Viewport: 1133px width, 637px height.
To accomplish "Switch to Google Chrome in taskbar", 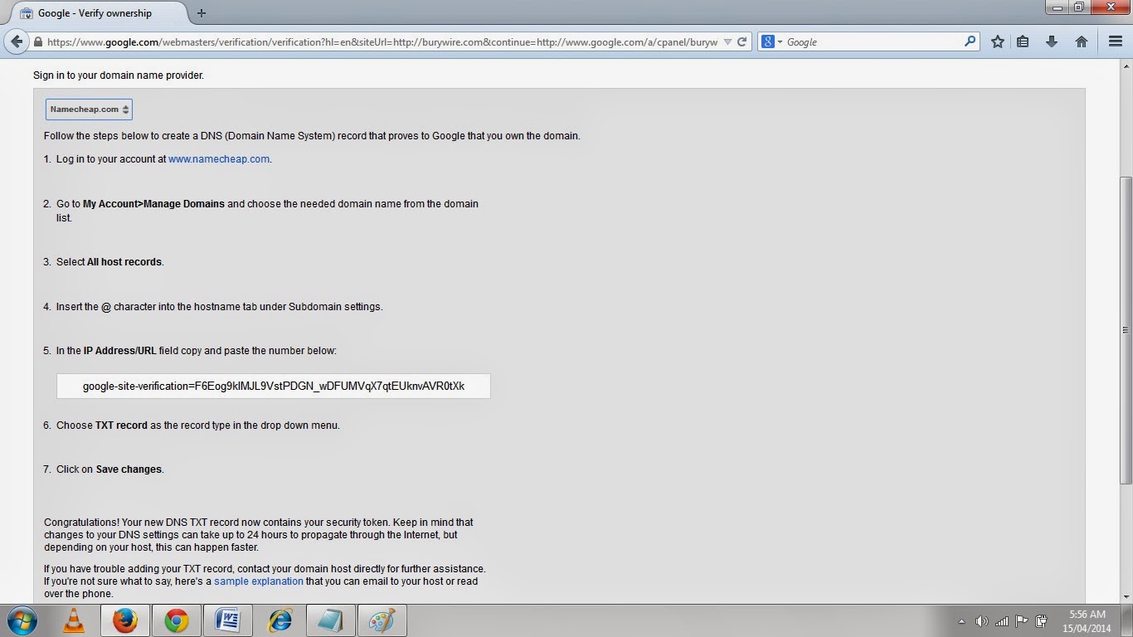I will coord(176,620).
